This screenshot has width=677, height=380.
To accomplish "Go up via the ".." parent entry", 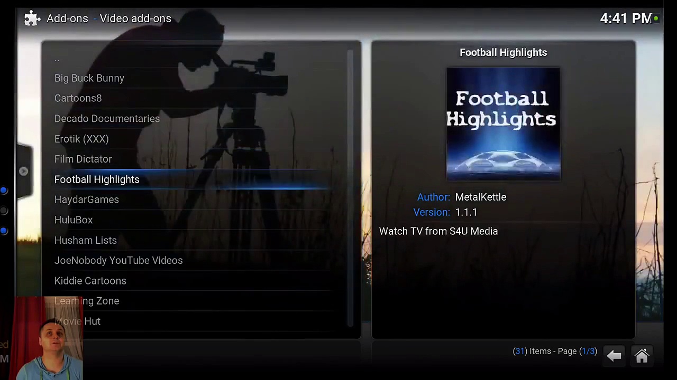I will pos(57,59).
